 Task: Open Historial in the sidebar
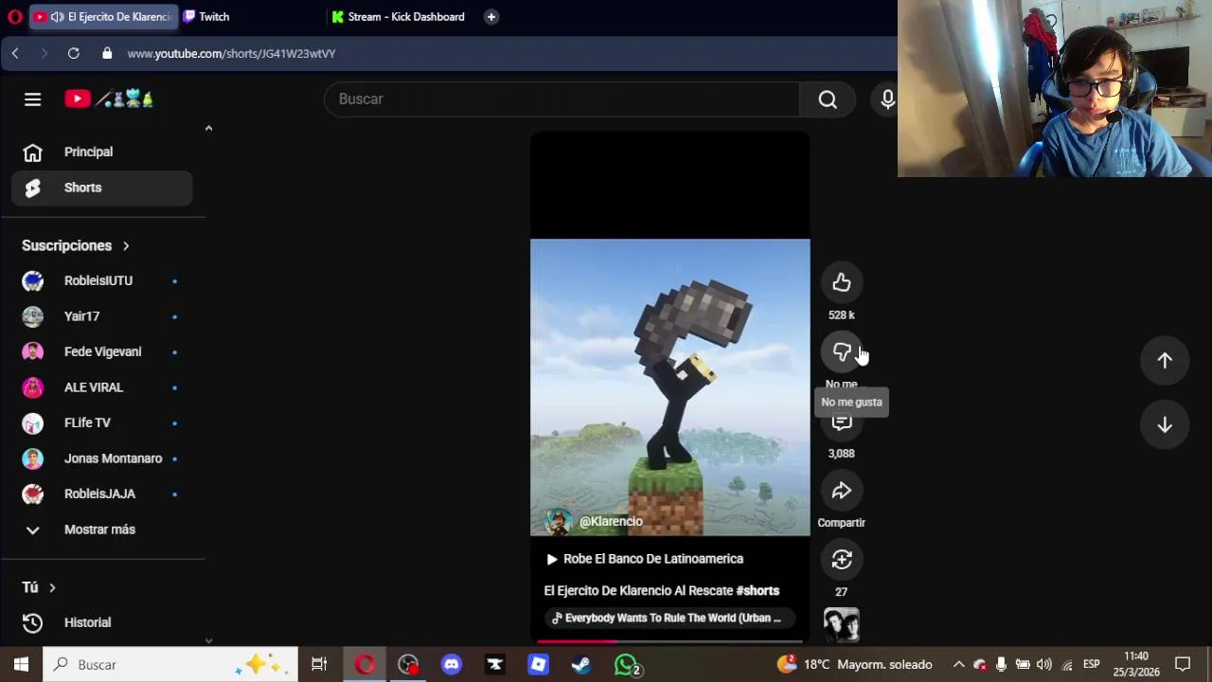point(102,622)
